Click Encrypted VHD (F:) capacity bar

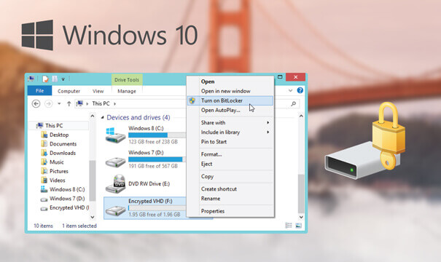pyautogui.click(x=157, y=208)
